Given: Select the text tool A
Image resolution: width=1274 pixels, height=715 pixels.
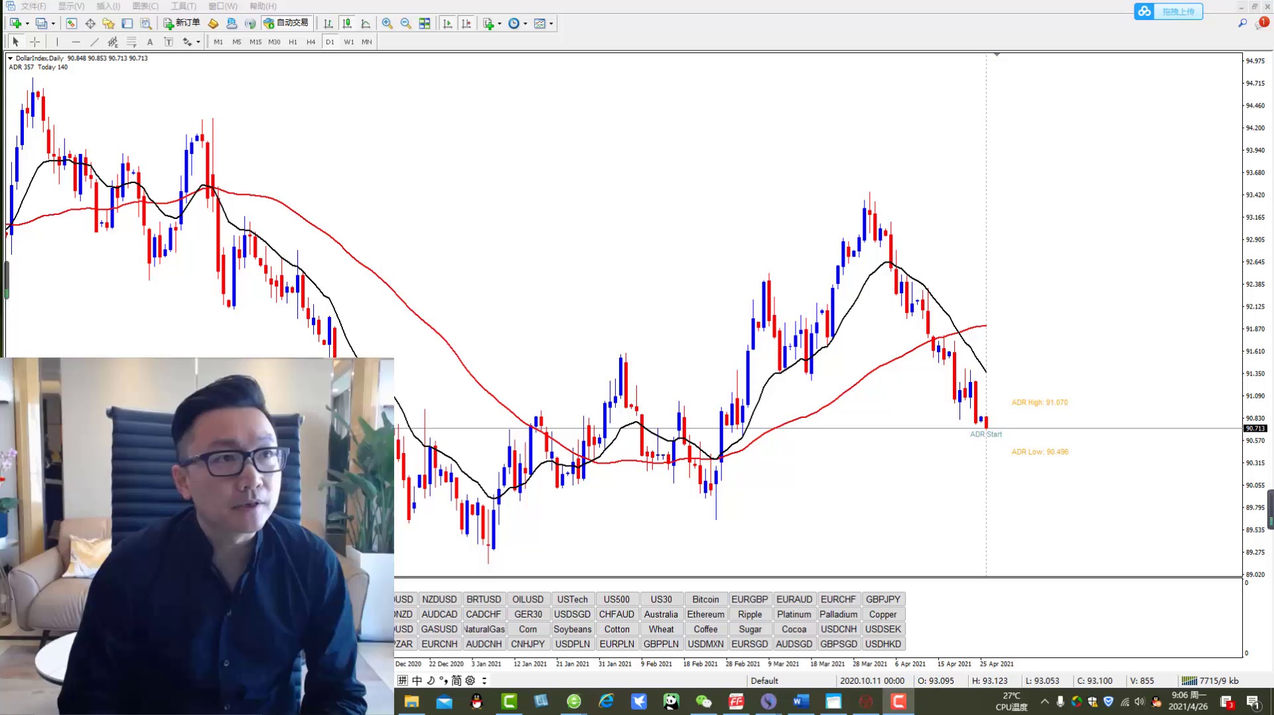Looking at the screenshot, I should coord(150,42).
